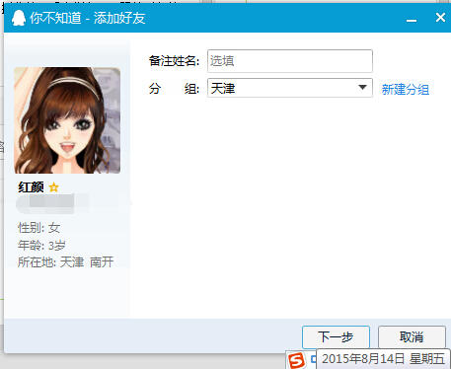451x369 pixels.
Task: Click the girl avatar picture
Action: pyautogui.click(x=67, y=120)
